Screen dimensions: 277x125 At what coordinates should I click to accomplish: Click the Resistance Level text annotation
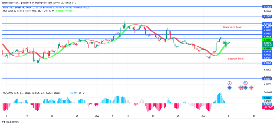coord(232,27)
